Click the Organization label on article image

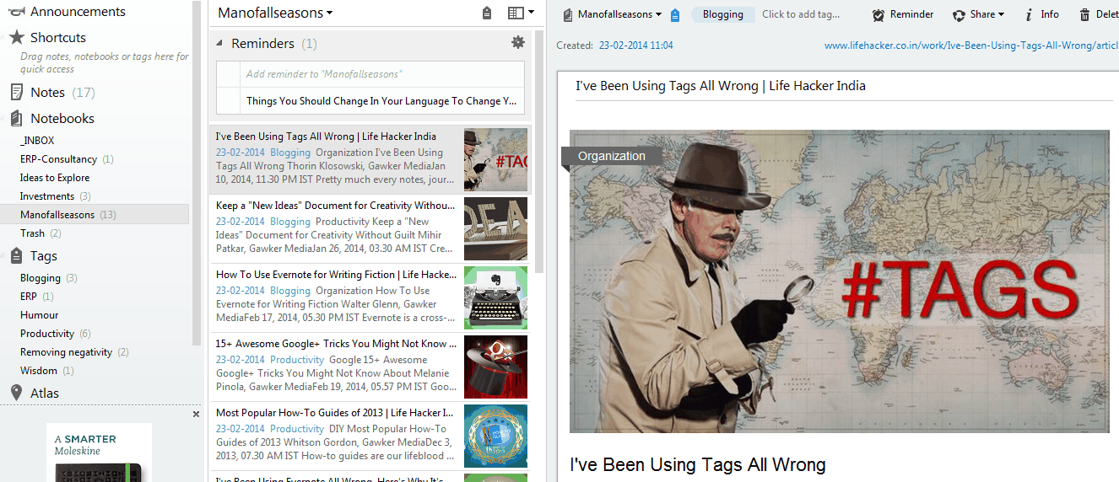[612, 156]
